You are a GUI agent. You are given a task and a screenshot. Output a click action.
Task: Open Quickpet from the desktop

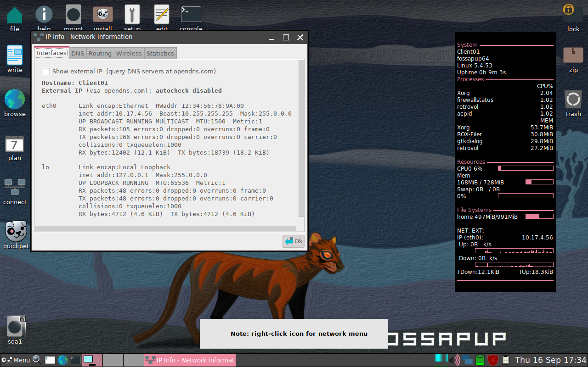pyautogui.click(x=16, y=232)
